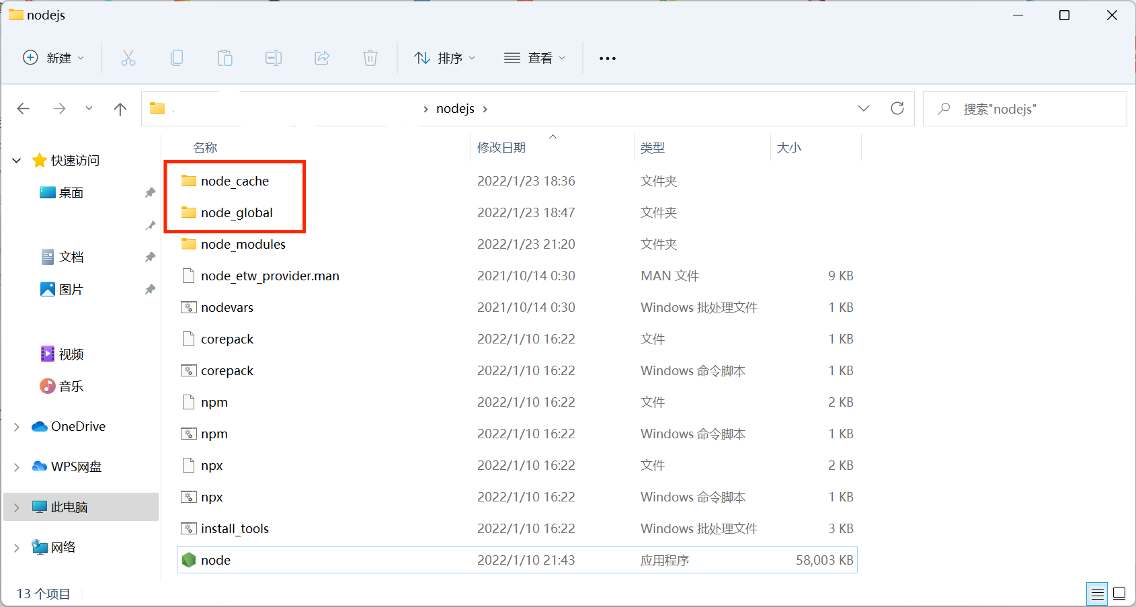
Task: Open the node_modules folder
Action: (x=243, y=244)
